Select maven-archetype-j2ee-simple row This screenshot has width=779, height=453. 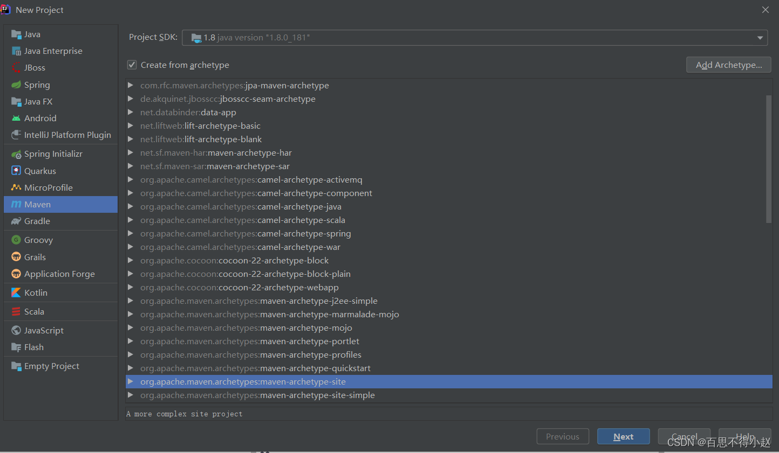[449, 301]
